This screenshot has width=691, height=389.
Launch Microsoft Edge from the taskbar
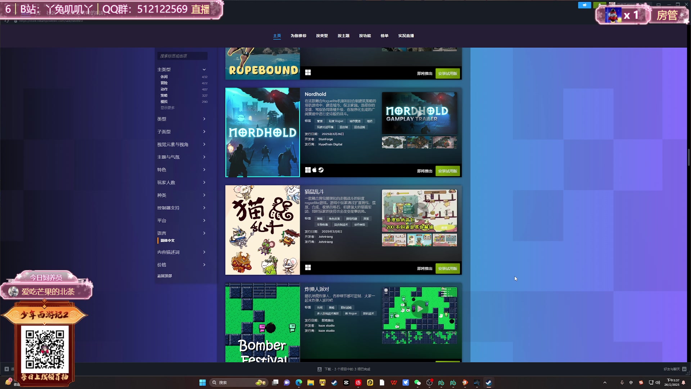[299, 383]
